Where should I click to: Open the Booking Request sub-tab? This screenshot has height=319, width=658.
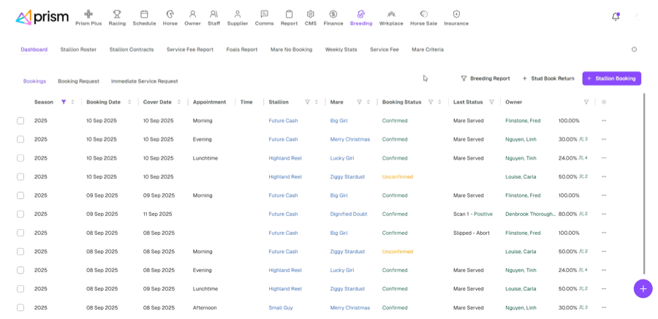click(78, 81)
